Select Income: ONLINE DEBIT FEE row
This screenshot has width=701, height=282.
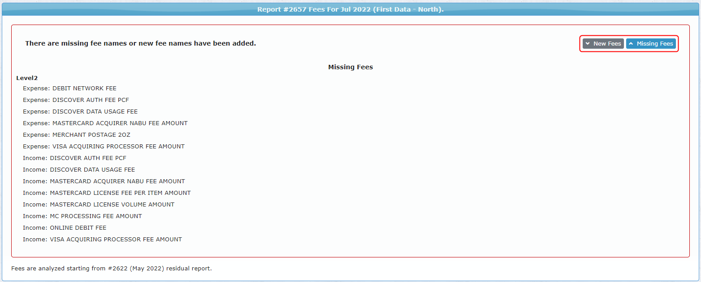tap(65, 228)
